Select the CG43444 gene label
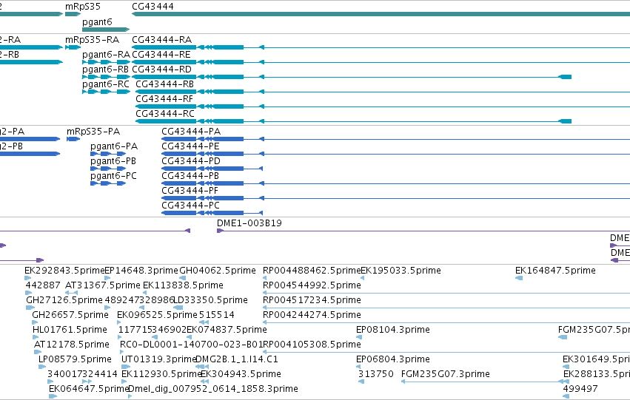This screenshot has width=630, height=400. pyautogui.click(x=153, y=7)
